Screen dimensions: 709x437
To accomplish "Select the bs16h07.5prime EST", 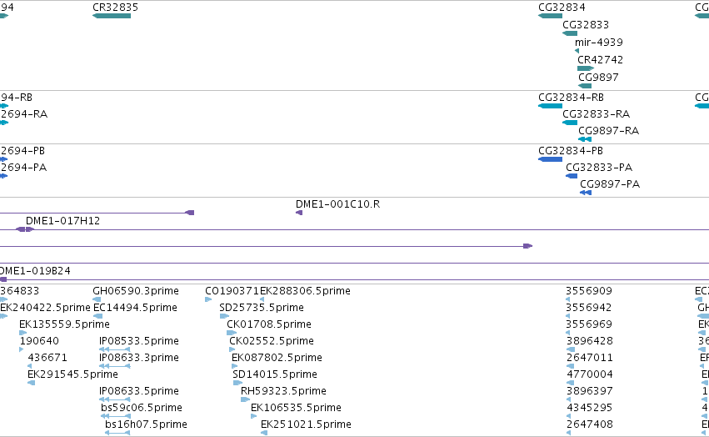I will [x=117, y=434].
